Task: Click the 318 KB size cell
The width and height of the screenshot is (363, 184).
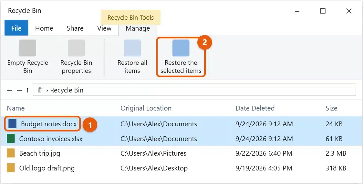Action: point(336,168)
